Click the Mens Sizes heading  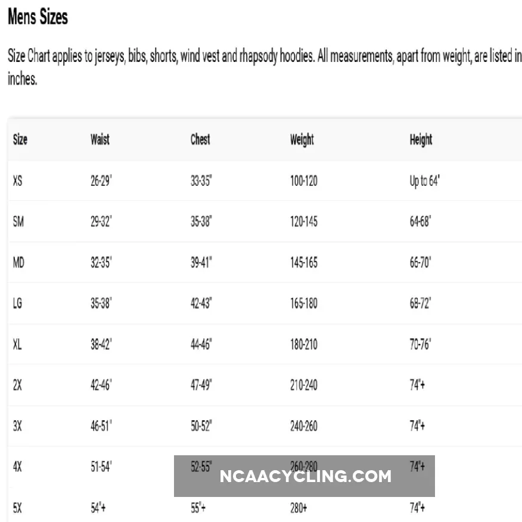38,18
